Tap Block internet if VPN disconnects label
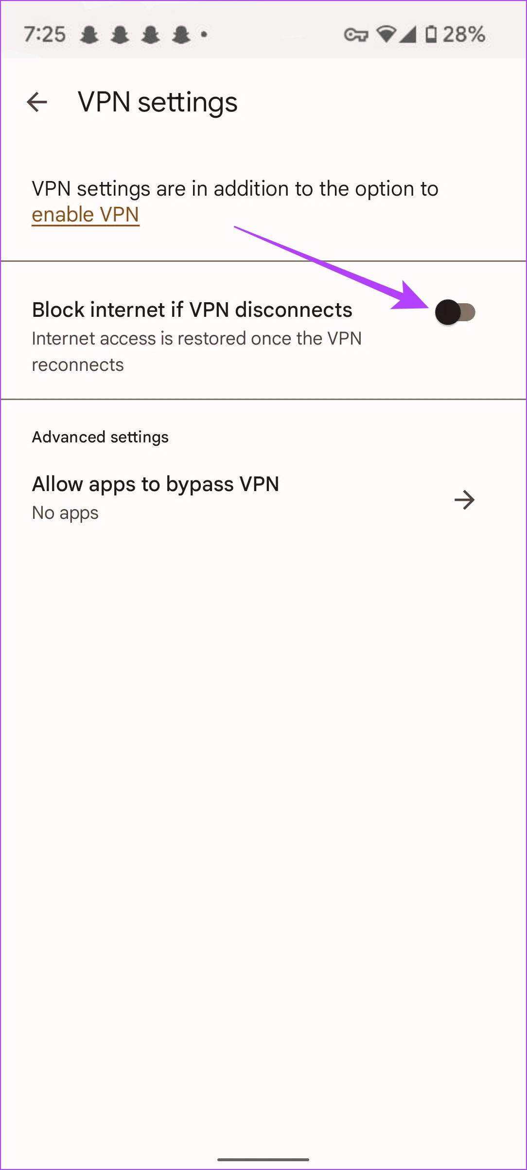527x1170 pixels. (192, 310)
